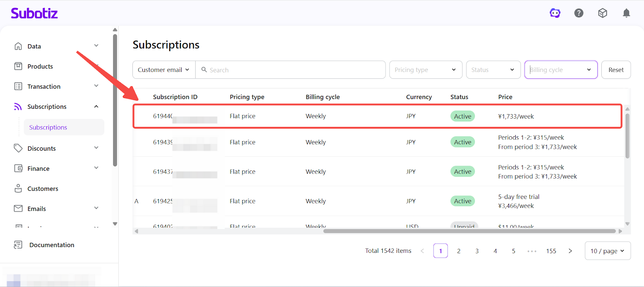The width and height of the screenshot is (644, 287).
Task: Click the chatbot assistant icon in header
Action: [x=555, y=13]
